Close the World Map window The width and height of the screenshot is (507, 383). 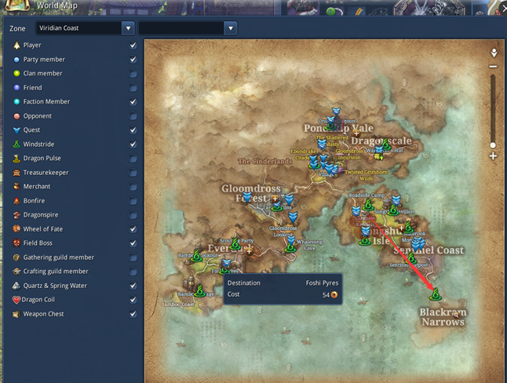(502, 8)
